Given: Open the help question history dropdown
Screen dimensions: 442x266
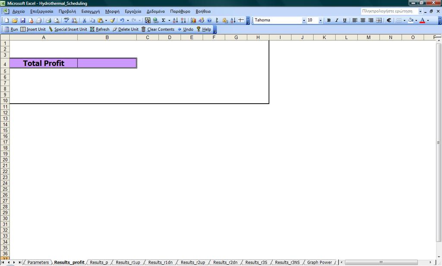Looking at the screenshot, I should coord(420,11).
